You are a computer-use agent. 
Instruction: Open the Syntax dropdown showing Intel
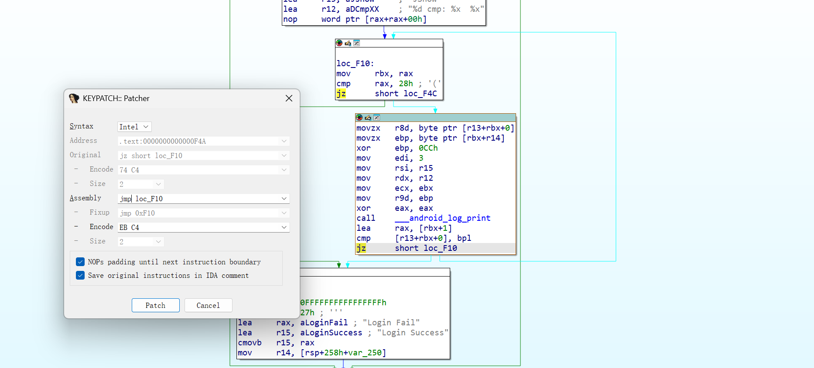point(134,127)
